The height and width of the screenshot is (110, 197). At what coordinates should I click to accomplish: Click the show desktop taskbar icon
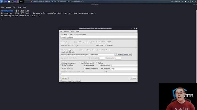click(x=6, y=2)
